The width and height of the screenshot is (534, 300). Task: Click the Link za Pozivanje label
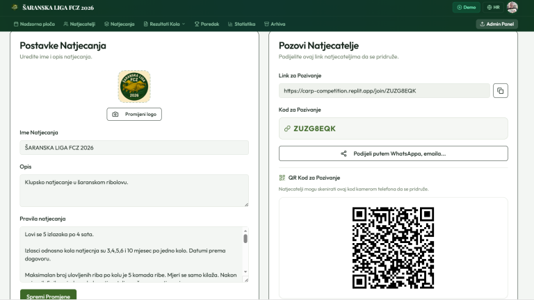[300, 76]
